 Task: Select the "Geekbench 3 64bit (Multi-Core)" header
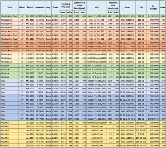tap(80, 6)
